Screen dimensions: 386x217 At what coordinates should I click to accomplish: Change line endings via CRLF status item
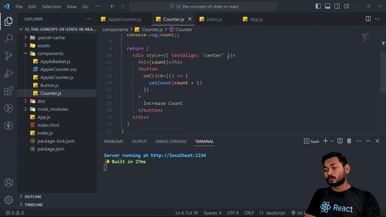click(x=249, y=213)
